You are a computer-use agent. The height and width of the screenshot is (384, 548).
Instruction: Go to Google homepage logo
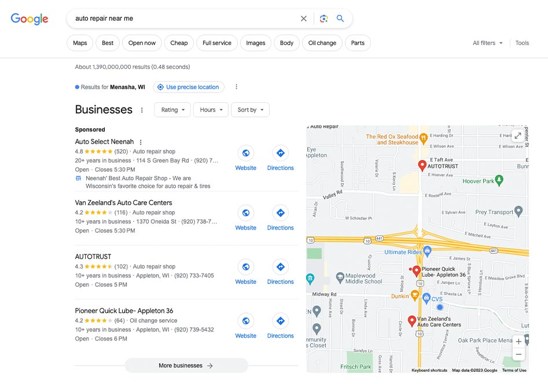(30, 19)
